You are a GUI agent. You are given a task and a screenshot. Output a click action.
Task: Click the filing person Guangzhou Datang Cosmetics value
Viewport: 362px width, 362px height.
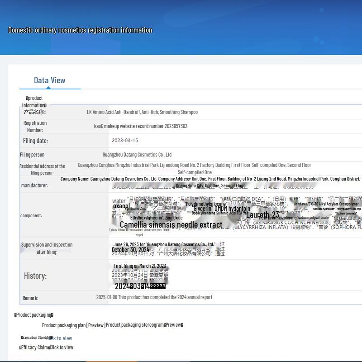tap(137, 155)
